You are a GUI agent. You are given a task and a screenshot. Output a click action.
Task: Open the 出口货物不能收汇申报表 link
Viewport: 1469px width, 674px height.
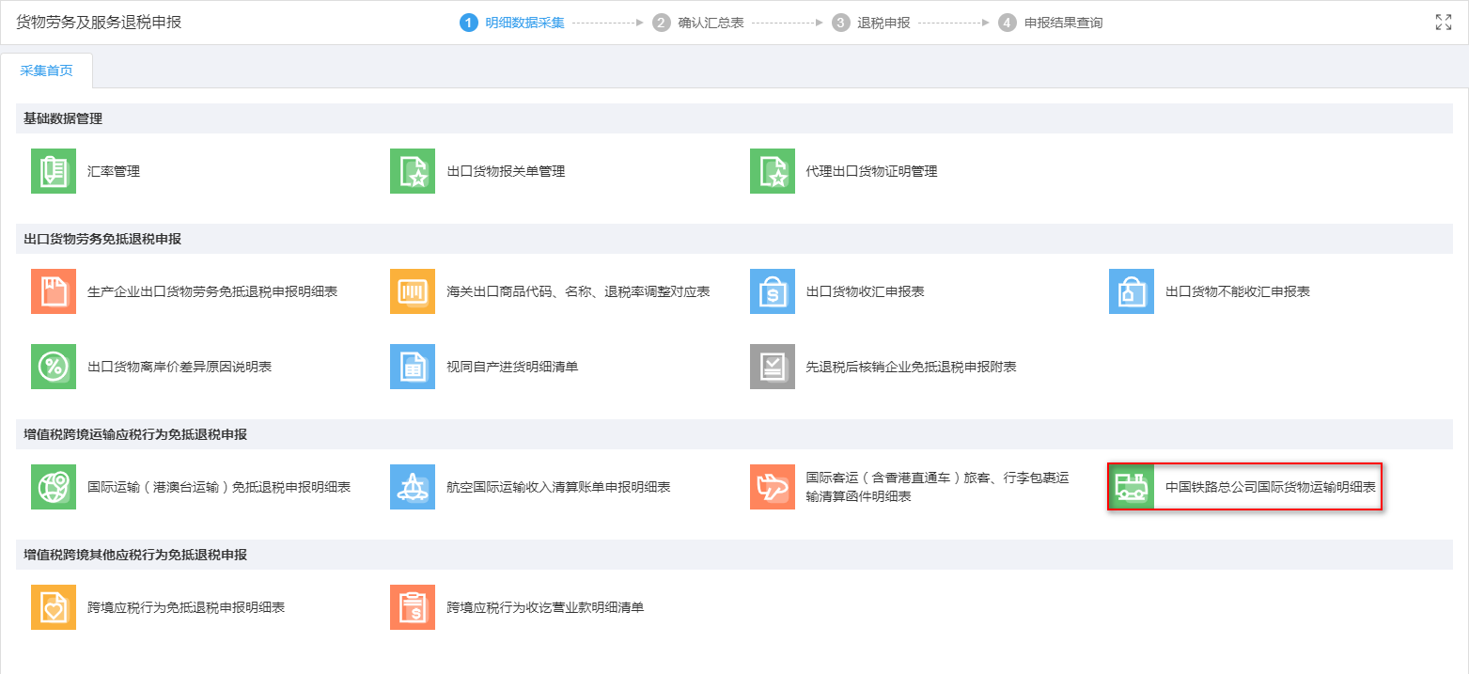click(x=1238, y=291)
